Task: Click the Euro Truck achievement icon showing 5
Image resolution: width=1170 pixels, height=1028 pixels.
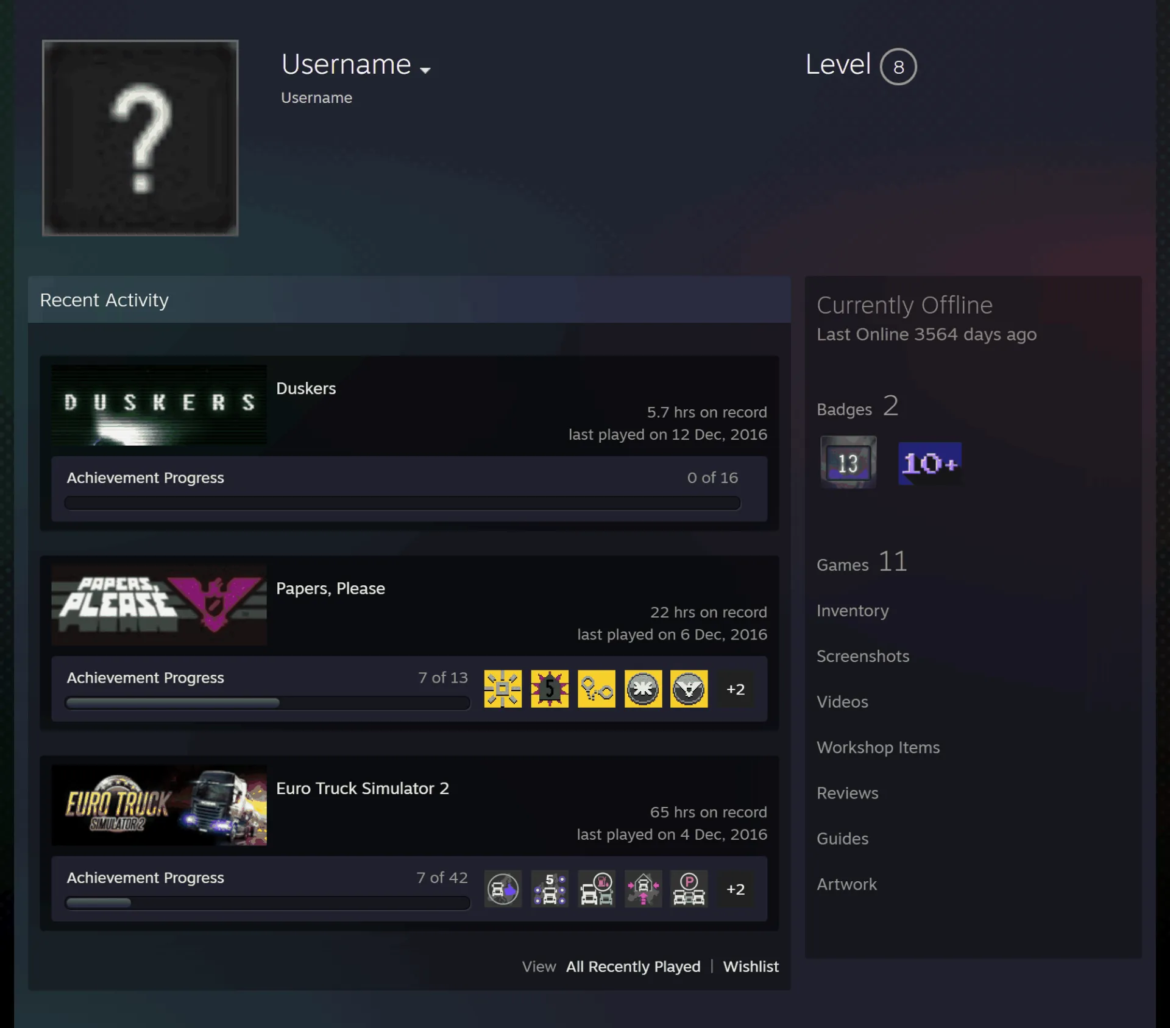Action: point(550,889)
